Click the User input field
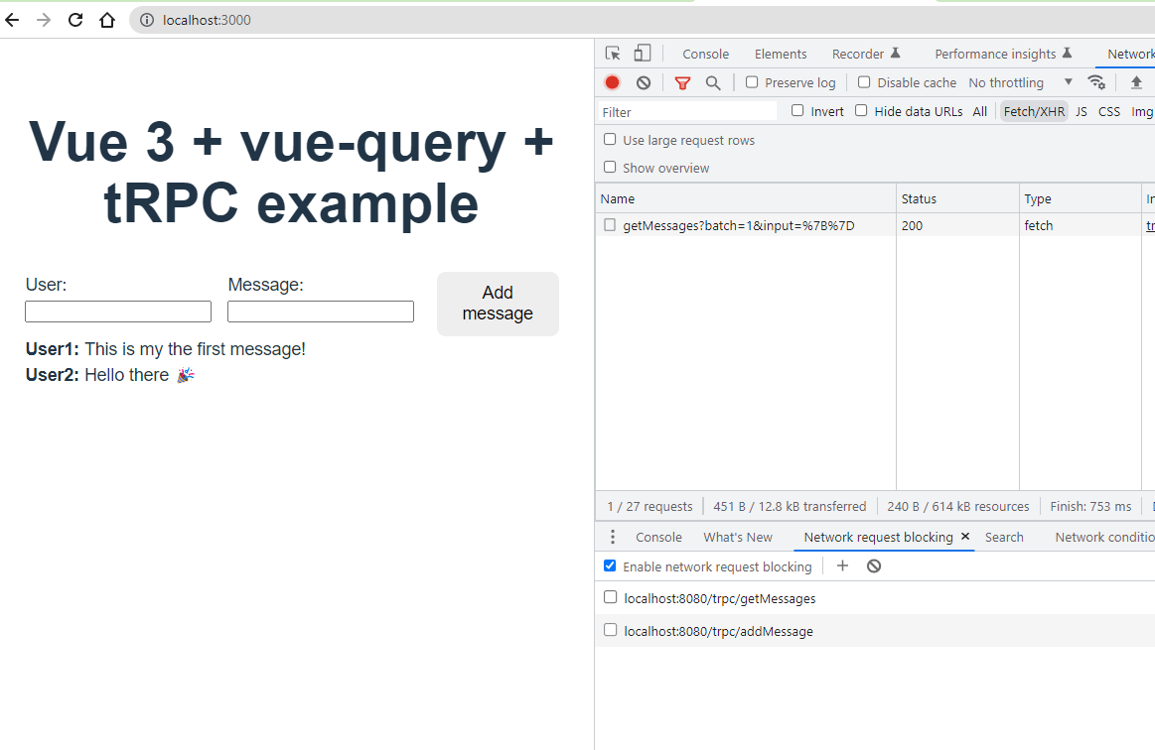 pos(118,312)
